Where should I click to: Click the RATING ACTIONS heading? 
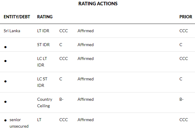click(x=98, y=4)
